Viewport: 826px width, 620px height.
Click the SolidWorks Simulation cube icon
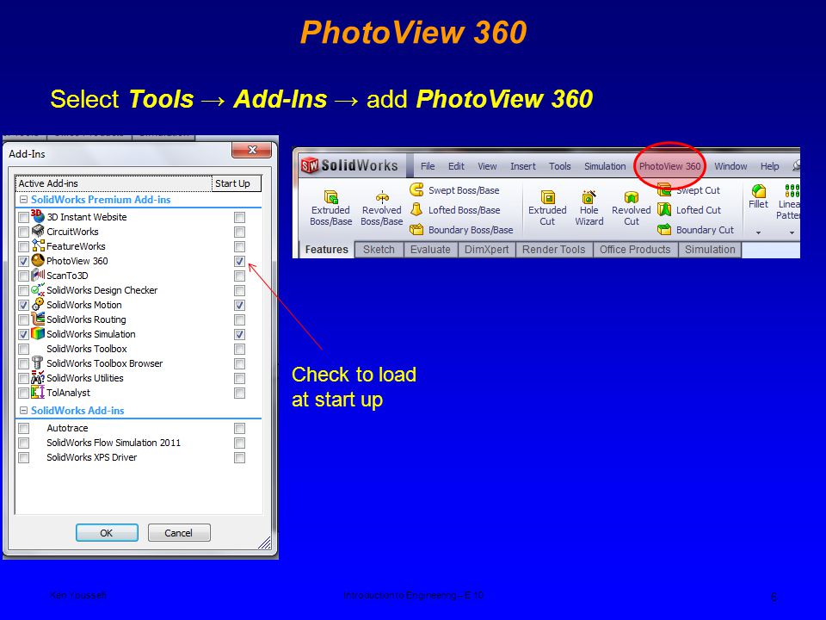click(x=37, y=333)
